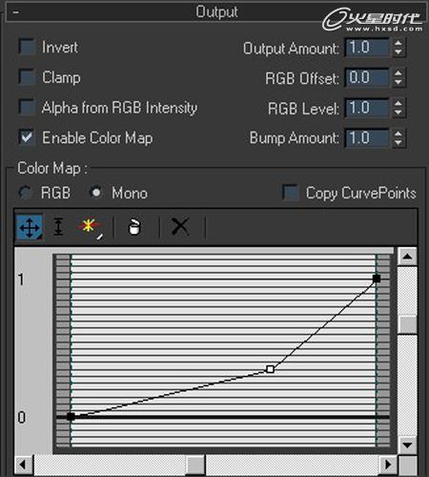Click the Copy CurvePoints label
This screenshot has height=477, width=429.
[x=361, y=193]
